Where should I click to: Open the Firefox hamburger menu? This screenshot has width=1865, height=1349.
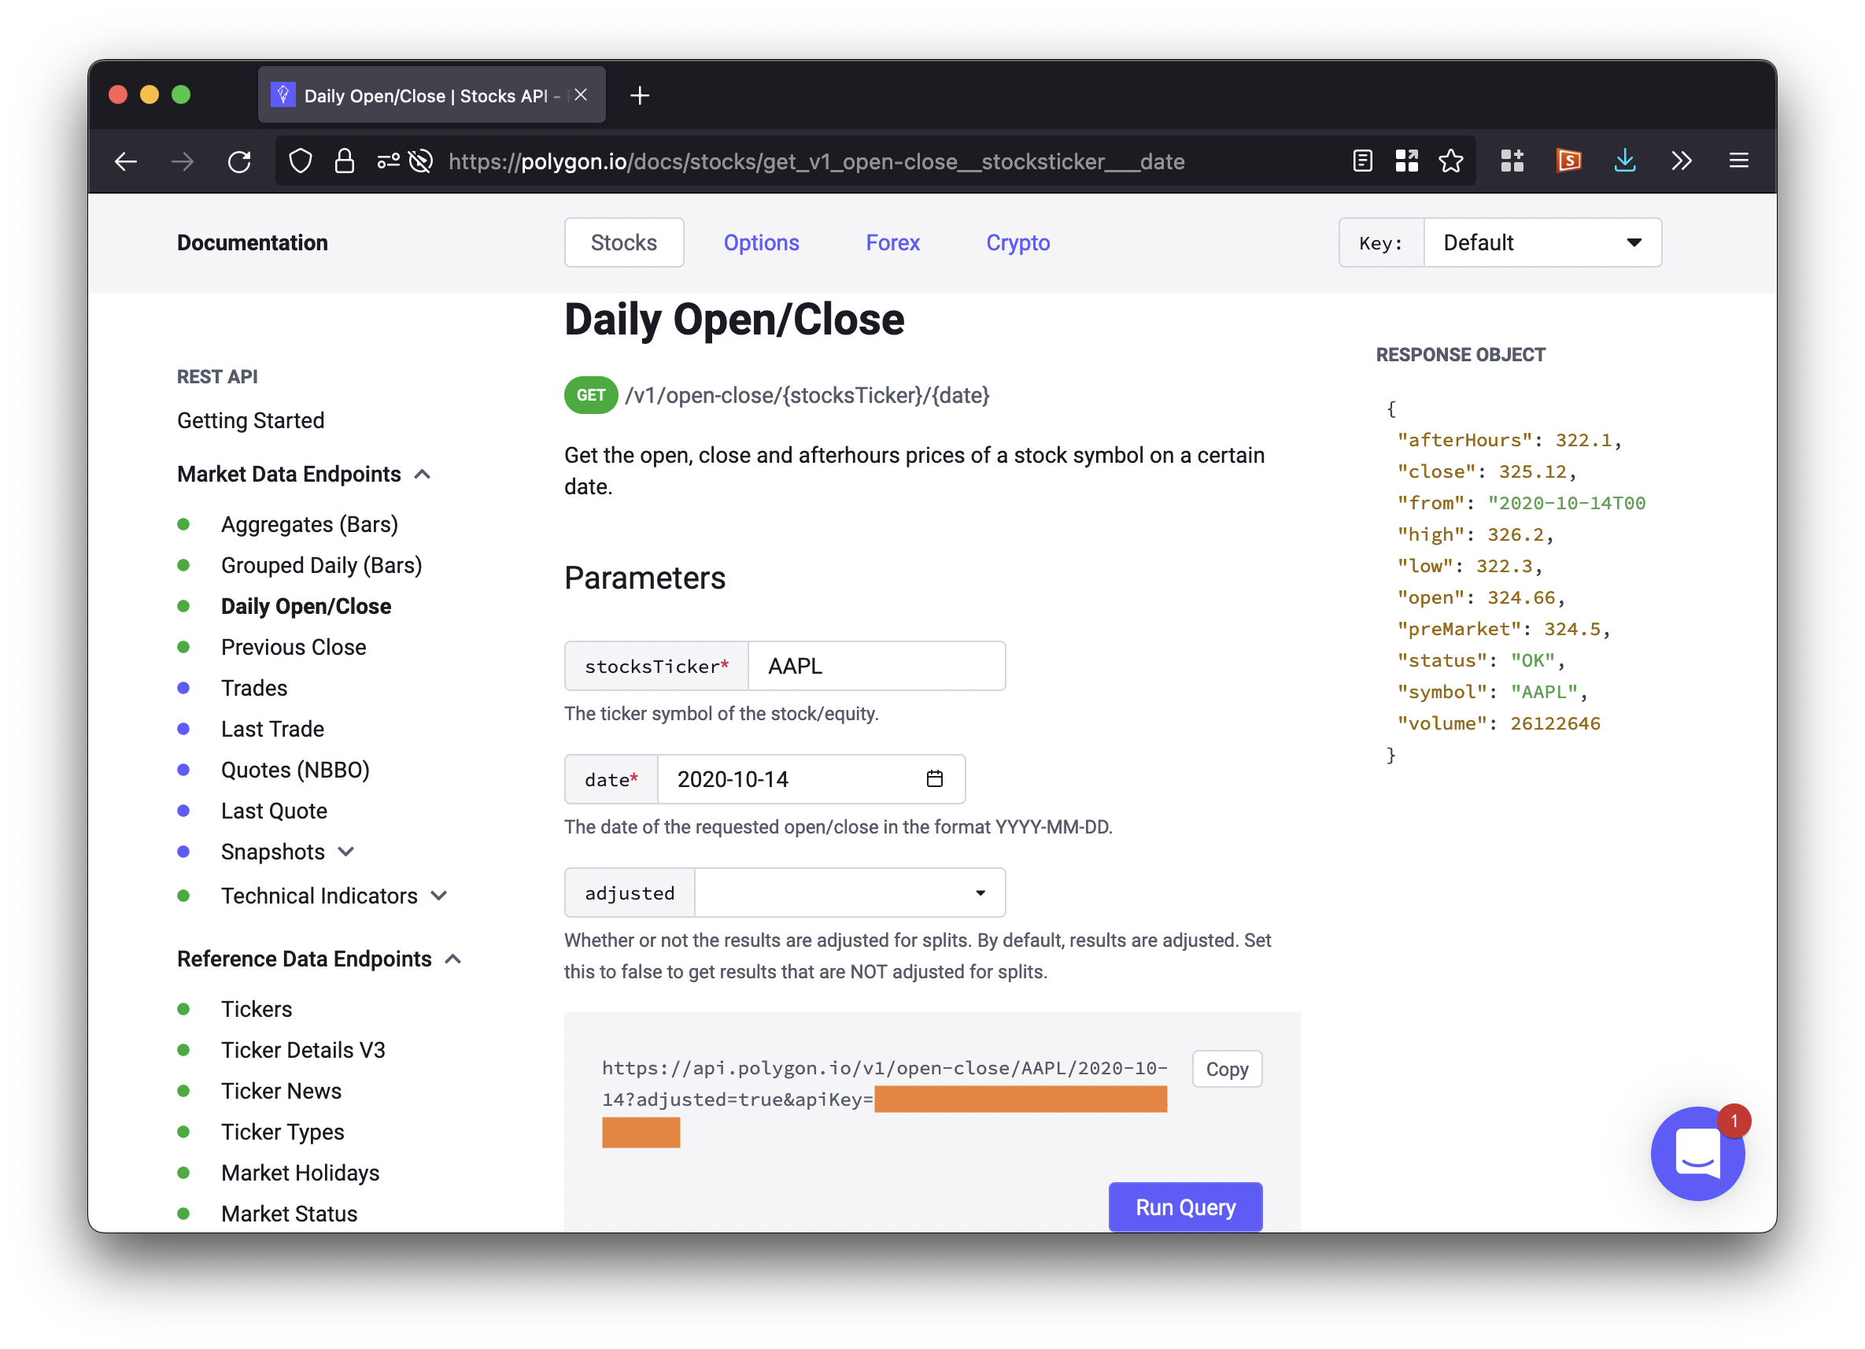(x=1738, y=161)
